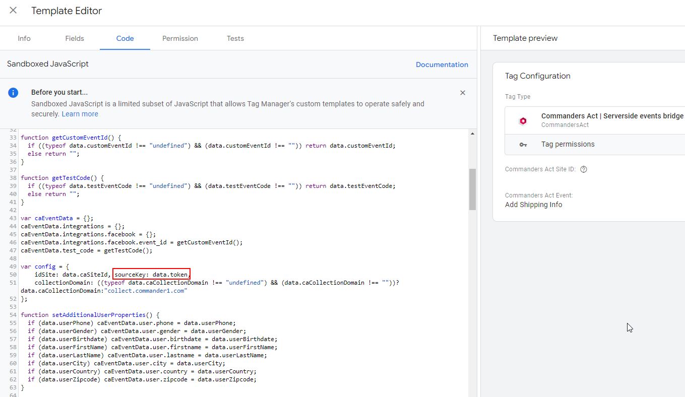The width and height of the screenshot is (685, 397).
Task: Click the 'var config = {' line
Action: click(45, 267)
